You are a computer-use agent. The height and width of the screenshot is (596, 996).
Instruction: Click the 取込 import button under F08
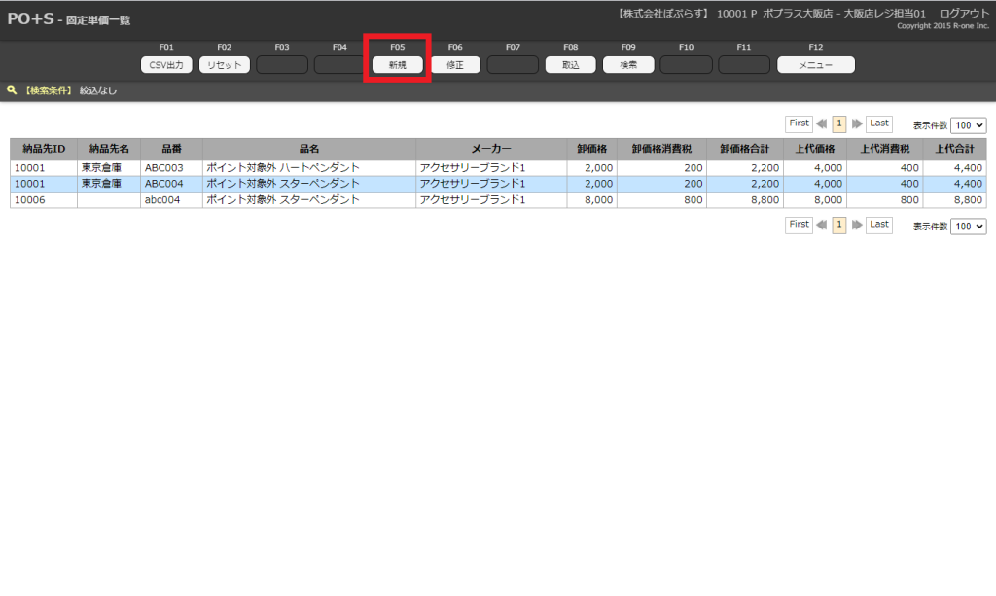570,65
